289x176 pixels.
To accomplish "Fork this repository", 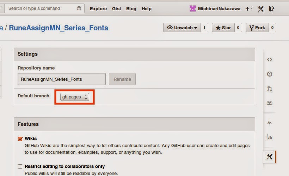I will coord(257,28).
